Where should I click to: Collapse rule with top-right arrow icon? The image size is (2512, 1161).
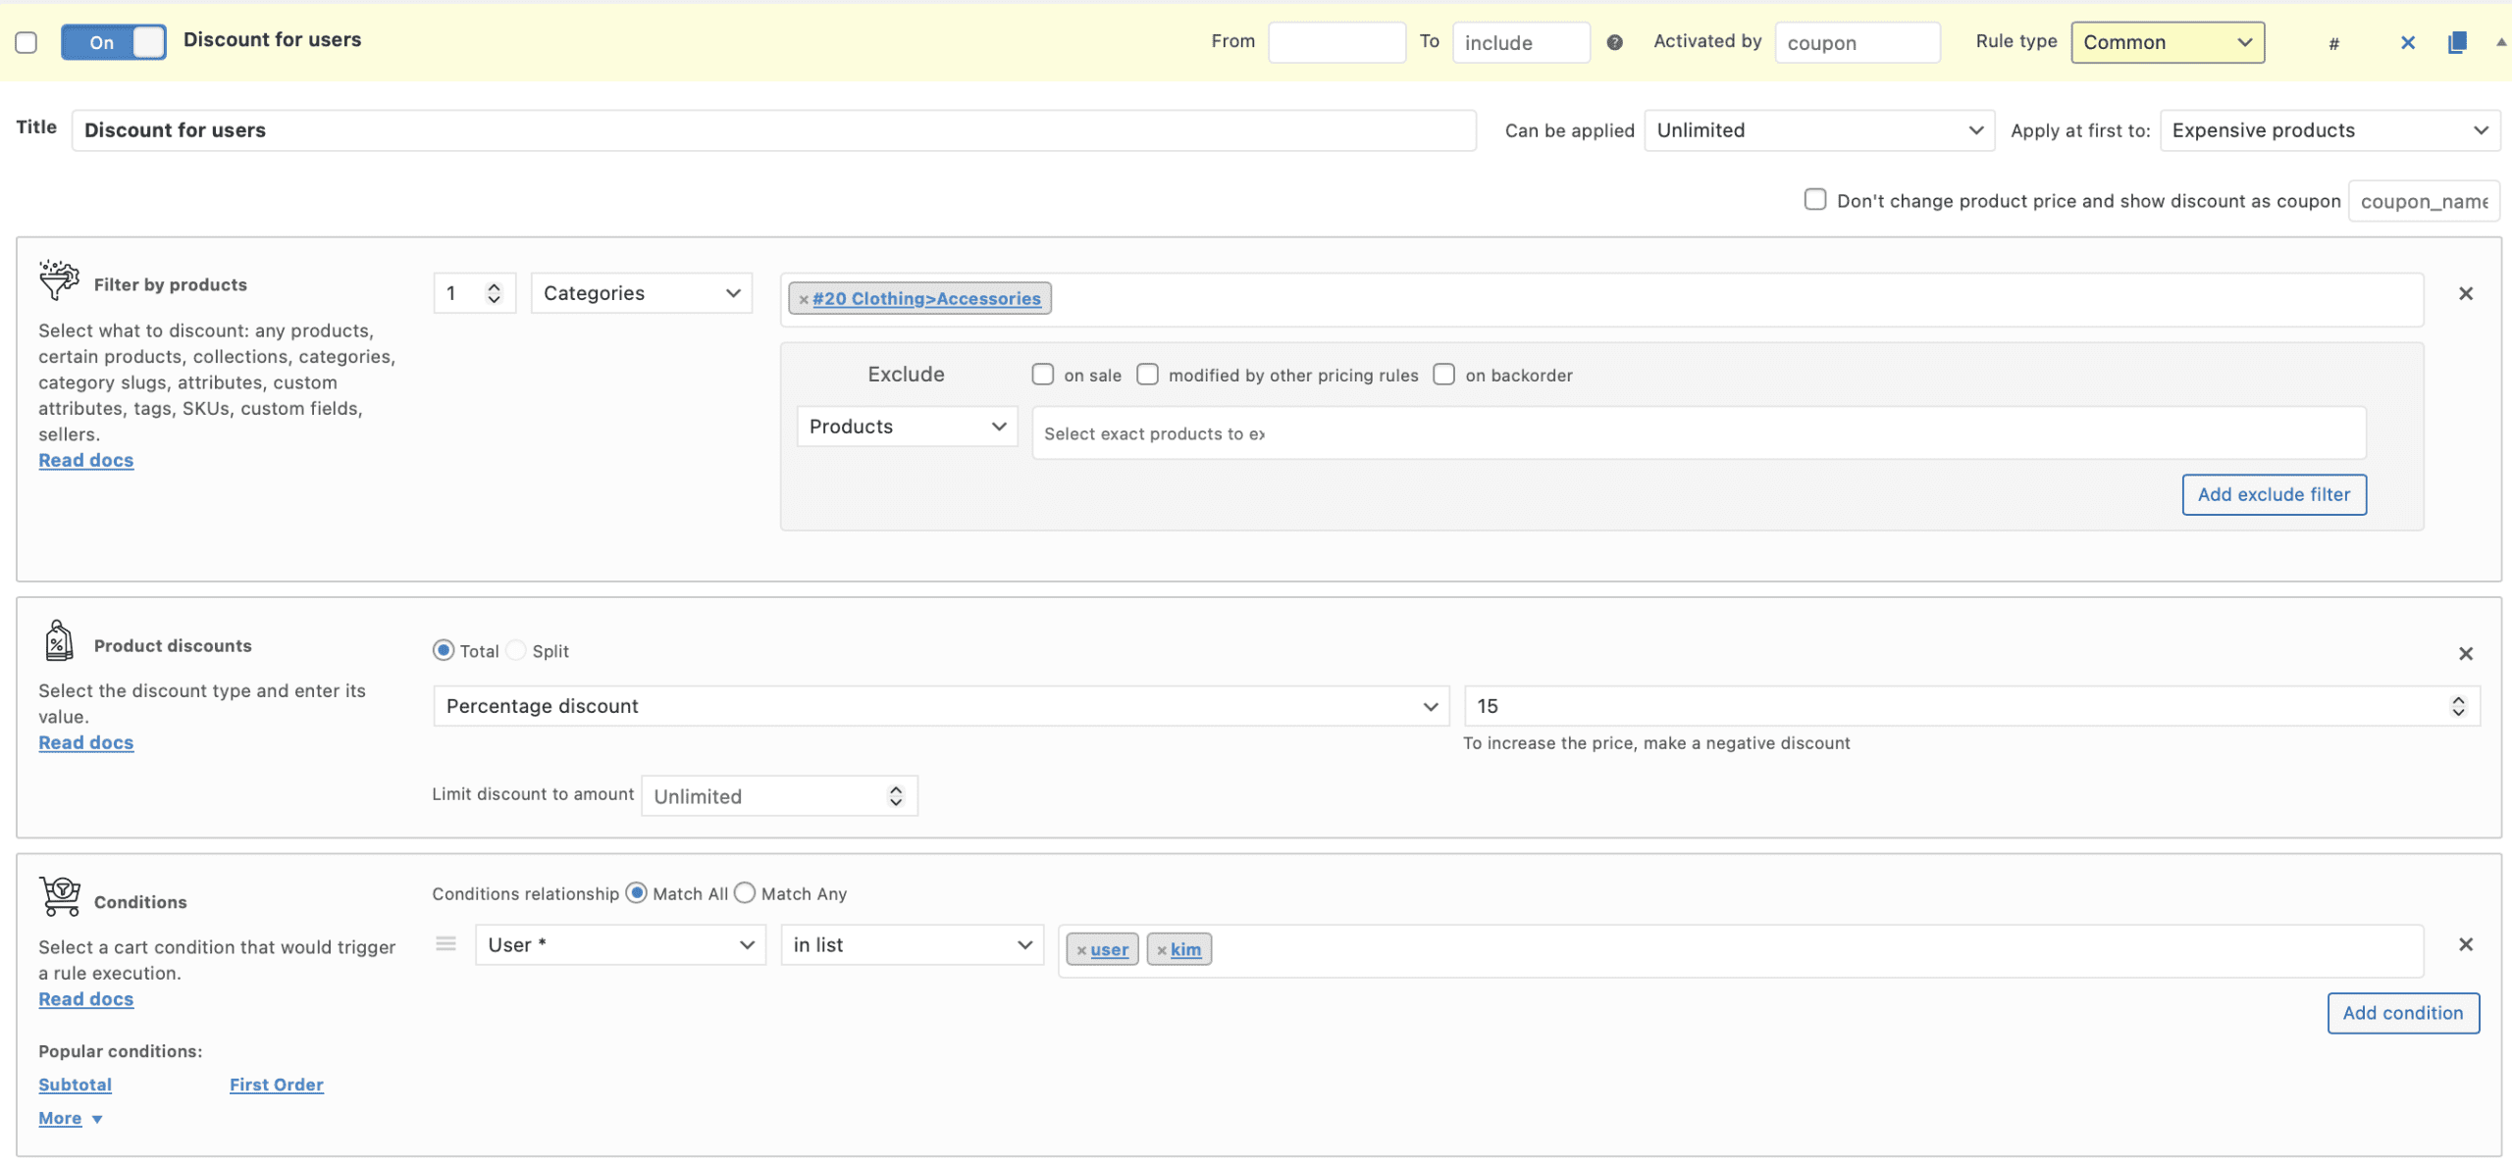[x=2500, y=42]
